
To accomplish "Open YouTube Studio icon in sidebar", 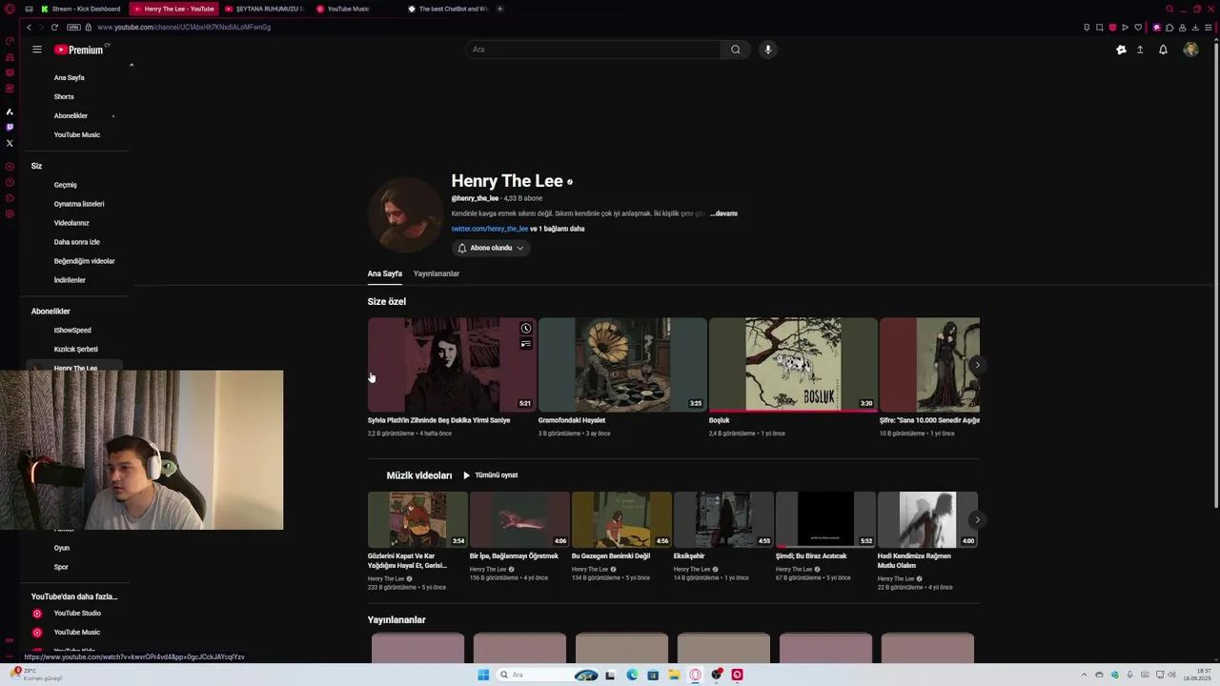I will 37,614.
